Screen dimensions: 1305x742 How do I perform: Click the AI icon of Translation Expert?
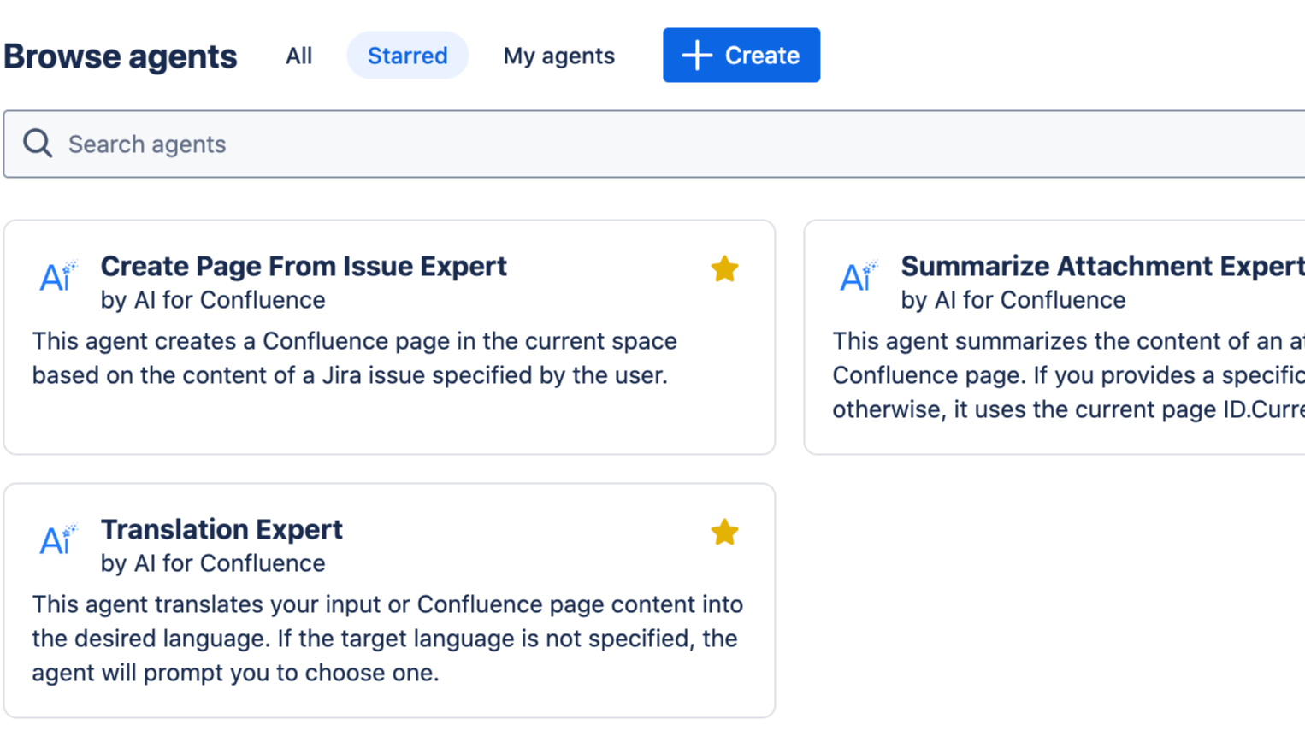(x=58, y=539)
